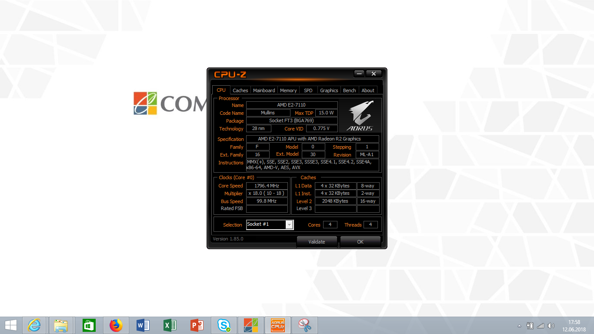Switch to the SPD tab
This screenshot has height=334, width=594.
pos(308,90)
